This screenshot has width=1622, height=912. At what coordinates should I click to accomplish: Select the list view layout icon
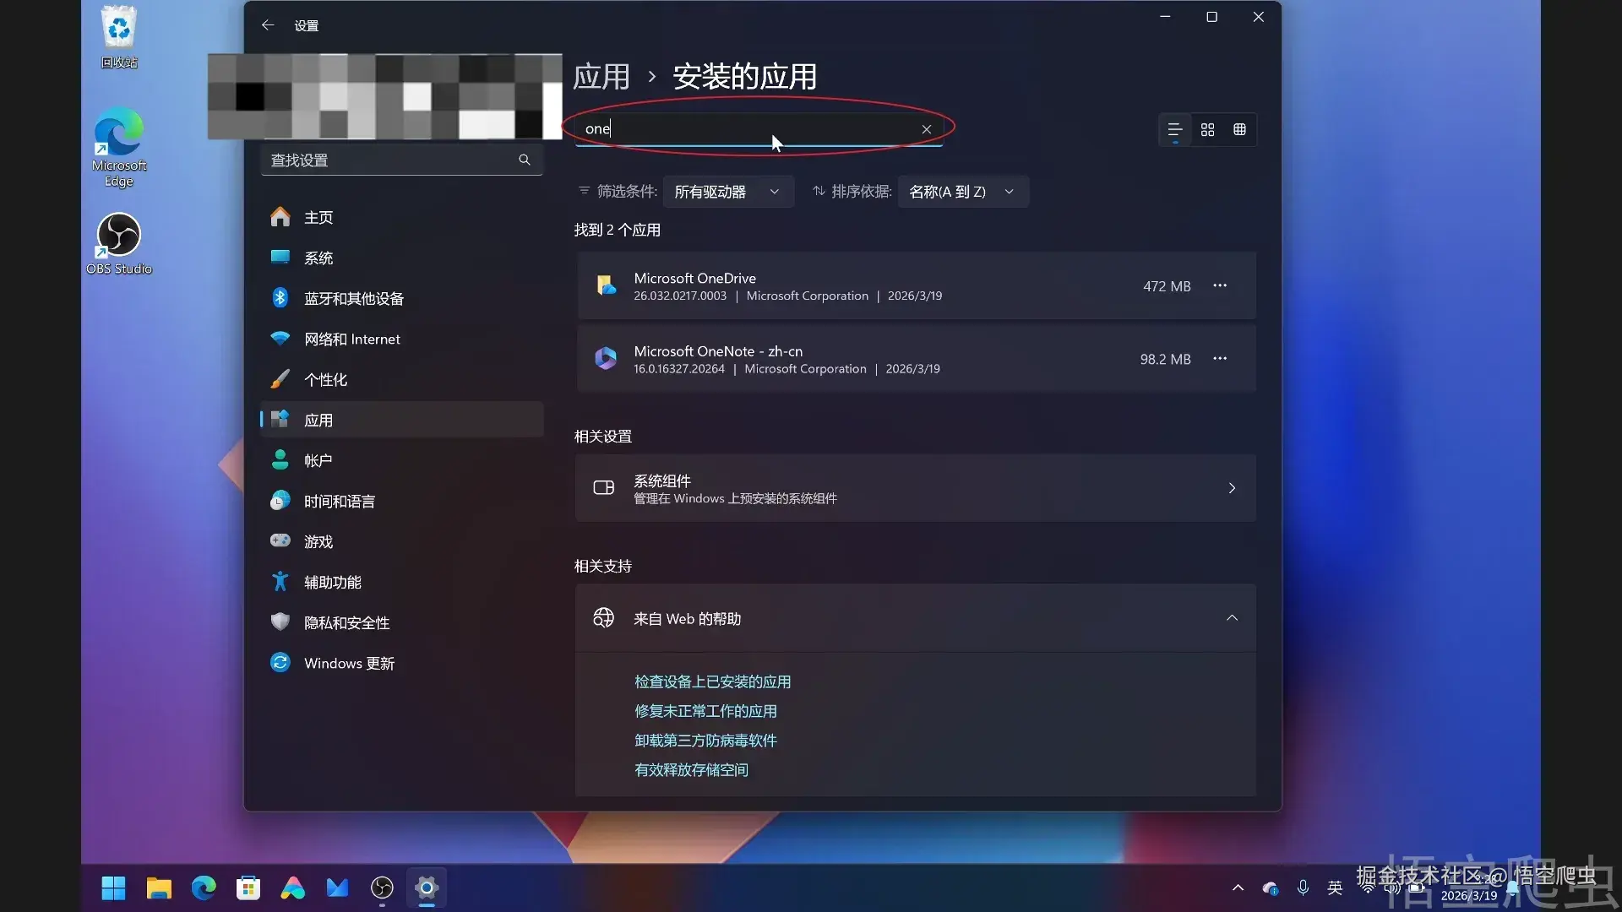tap(1174, 129)
